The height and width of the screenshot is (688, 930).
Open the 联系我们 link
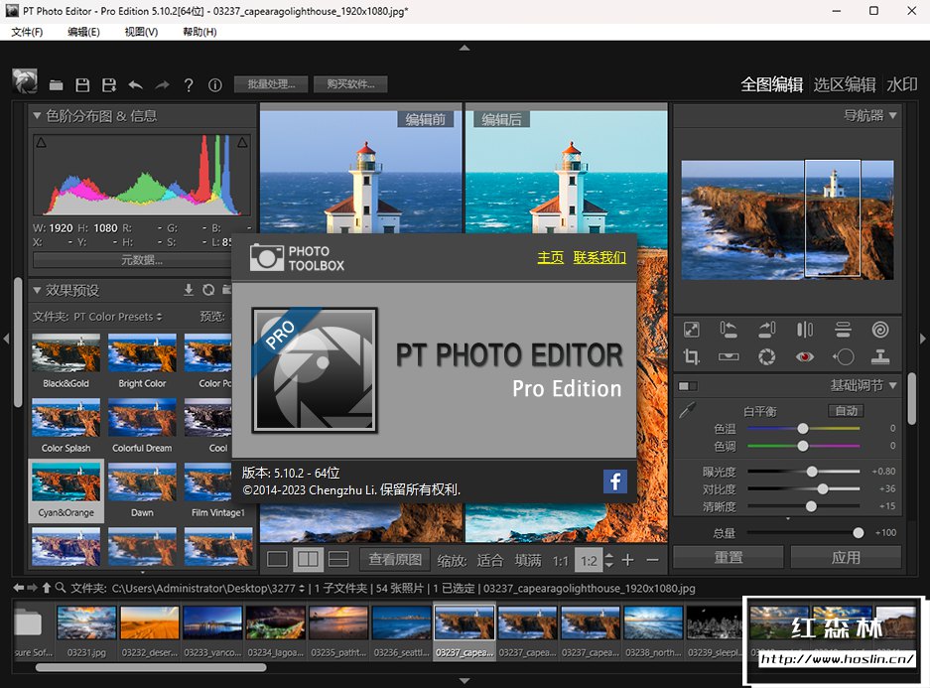(599, 257)
